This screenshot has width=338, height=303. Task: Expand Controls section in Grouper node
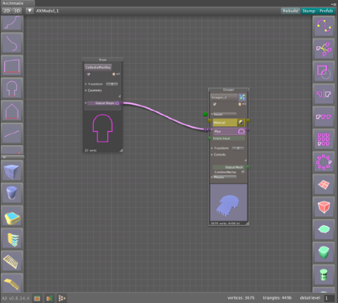click(x=212, y=154)
